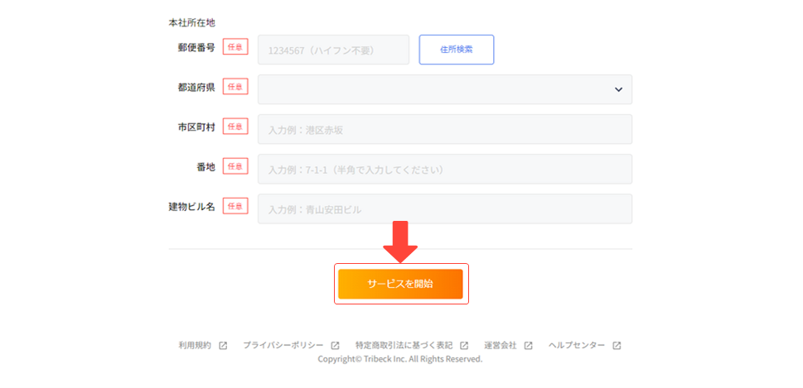Open the プライバシーポリシー link

283,345
